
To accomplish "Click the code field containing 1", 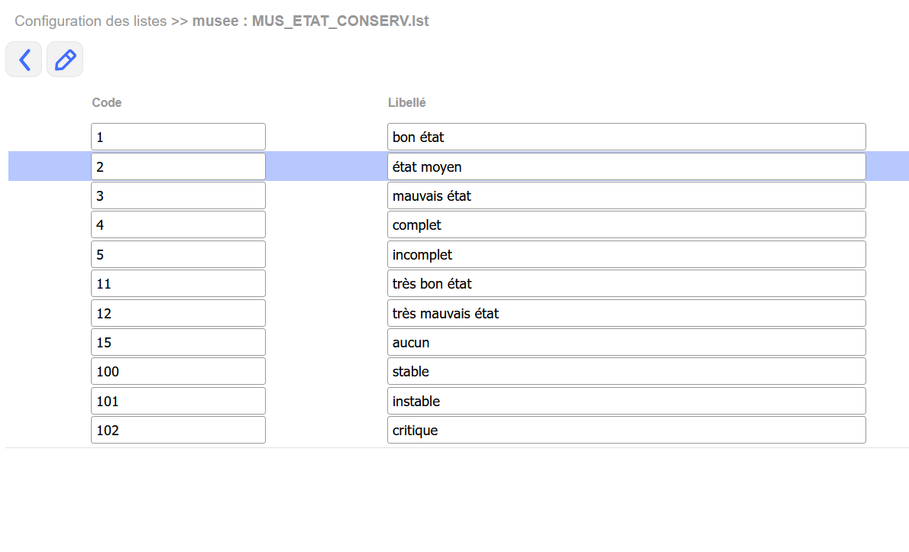I will (x=178, y=137).
